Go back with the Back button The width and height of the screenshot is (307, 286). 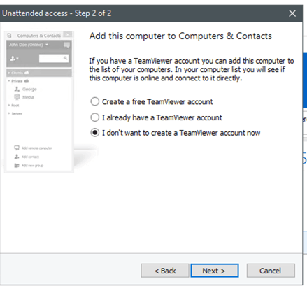pyautogui.click(x=165, y=271)
